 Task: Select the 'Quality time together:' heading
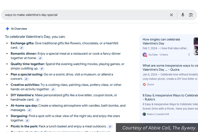(x=28, y=64)
